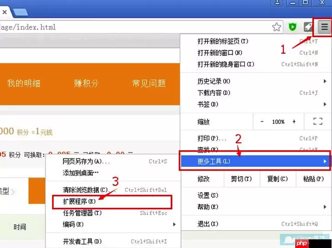Click the 复制 edit button
The width and height of the screenshot is (332, 248).
tap(278, 179)
